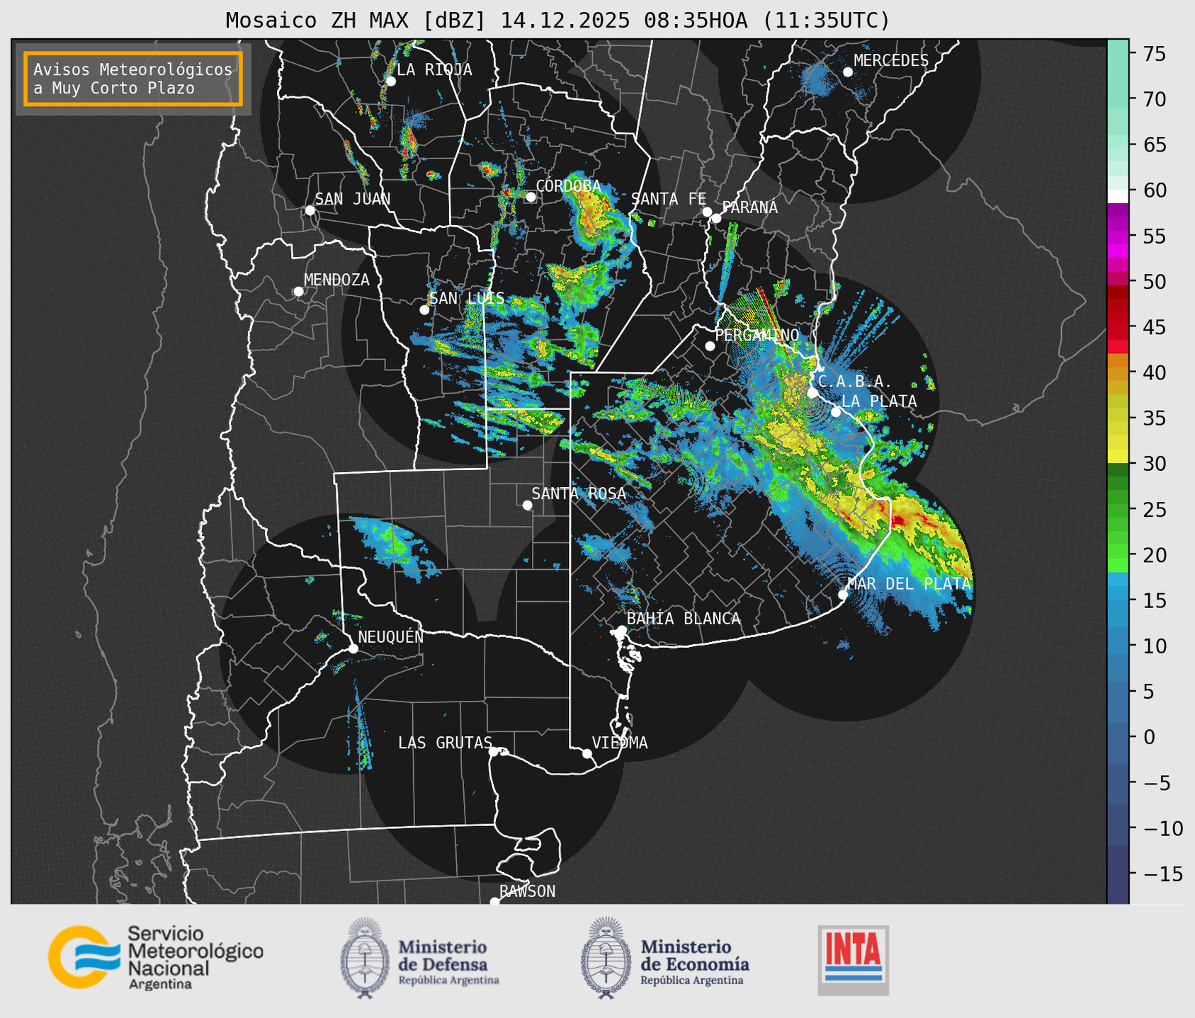Viewport: 1195px width, 1018px height.
Task: Click the MENDOZA city marker
Action: click(298, 292)
